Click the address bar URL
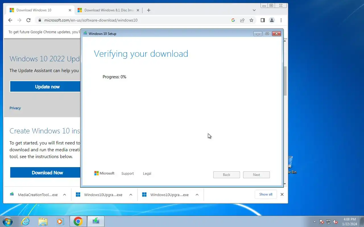 coord(91,20)
